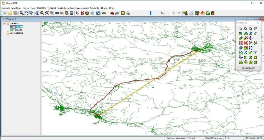Open the Tasot menu
This screenshot has width=264, height=140.
click(x=33, y=8)
